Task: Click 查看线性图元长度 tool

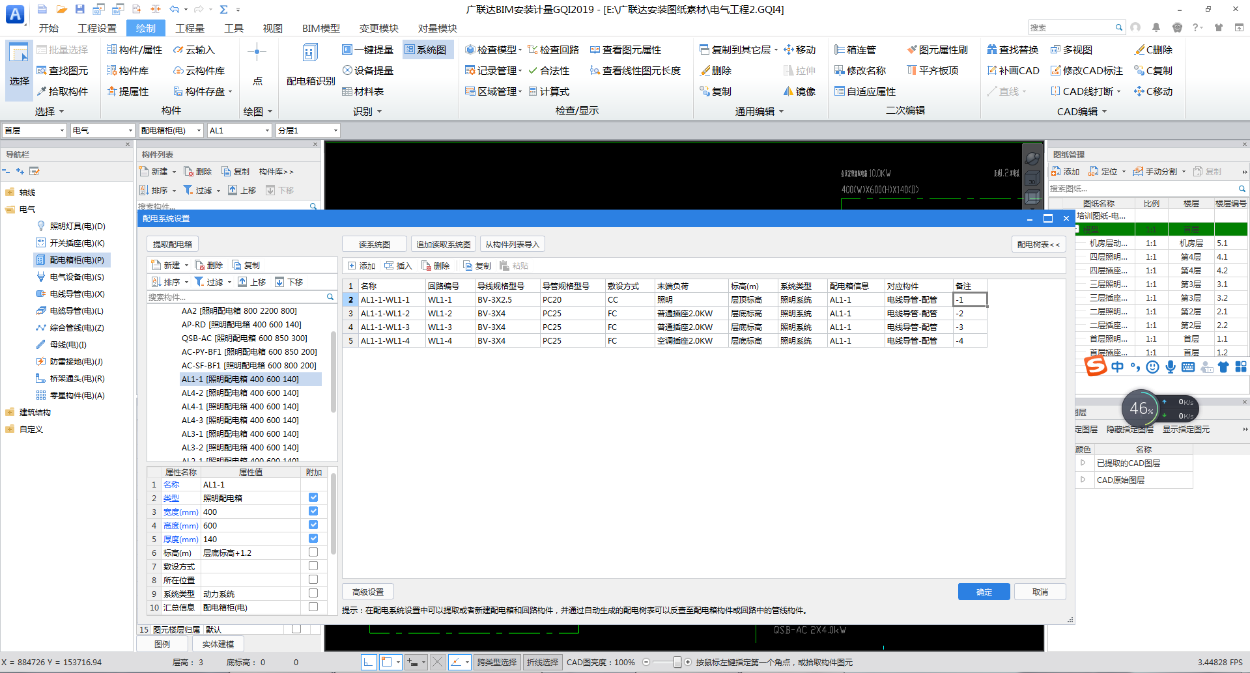Action: click(634, 70)
